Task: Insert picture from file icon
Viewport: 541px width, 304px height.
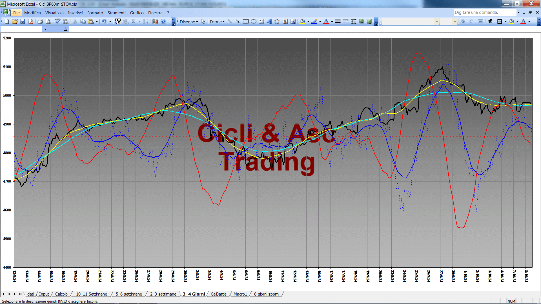Action: tap(293, 22)
